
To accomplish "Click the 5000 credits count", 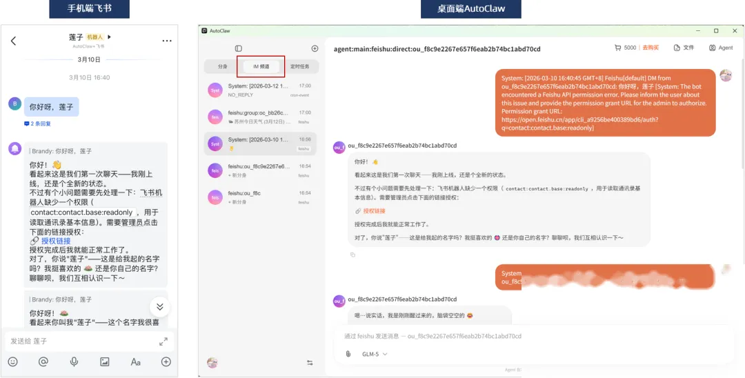I will [x=630, y=48].
